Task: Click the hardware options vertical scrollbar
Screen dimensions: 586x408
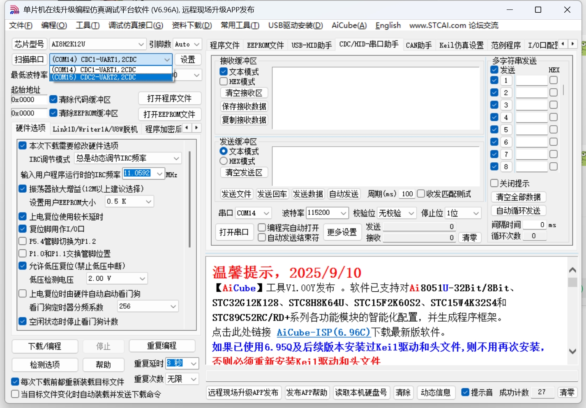Action: pos(189,199)
